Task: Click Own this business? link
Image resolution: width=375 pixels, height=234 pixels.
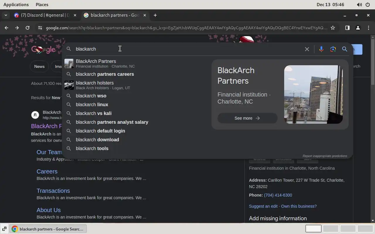Action: 299,206
